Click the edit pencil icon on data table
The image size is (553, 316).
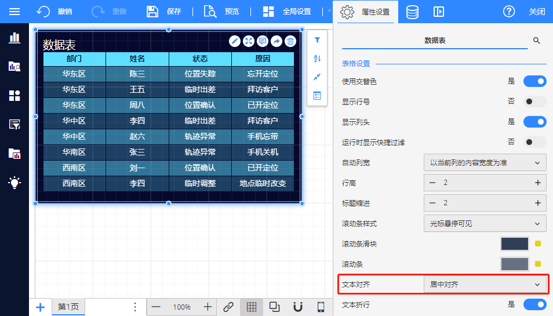(x=235, y=41)
